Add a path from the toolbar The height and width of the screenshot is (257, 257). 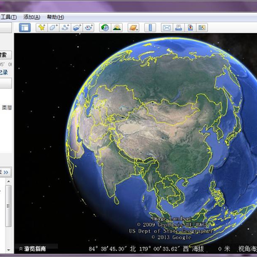point(65,28)
